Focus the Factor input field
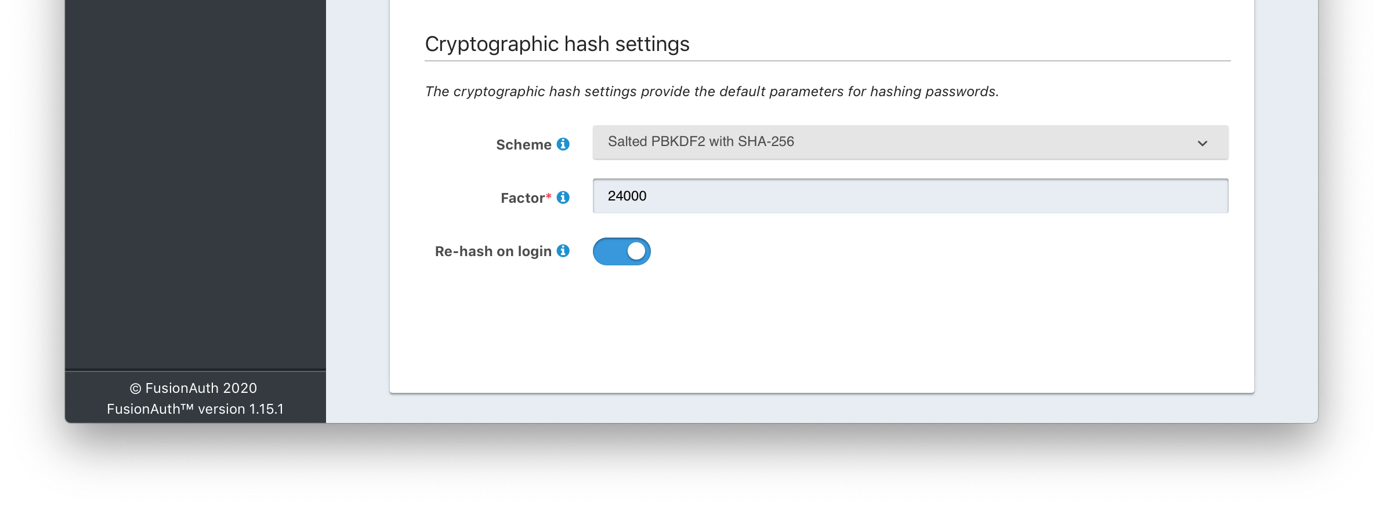Screen dimensions: 1383x507 910,196
